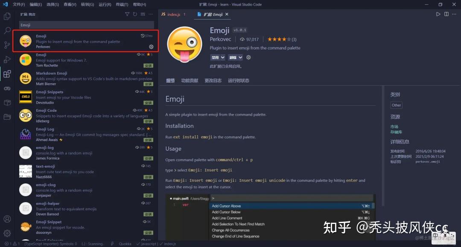The image size is (461, 247).
Task: Click the Other category tag
Action: click(x=396, y=105)
